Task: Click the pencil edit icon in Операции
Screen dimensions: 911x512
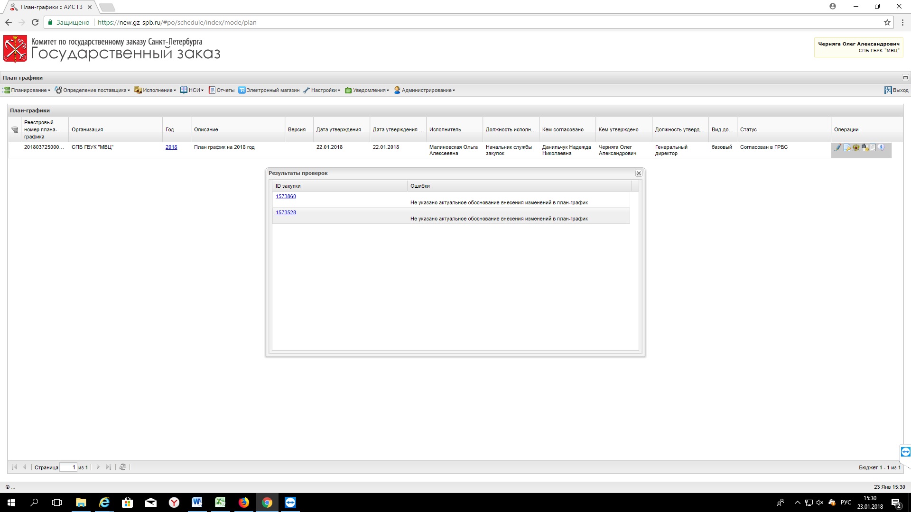Action: click(838, 147)
